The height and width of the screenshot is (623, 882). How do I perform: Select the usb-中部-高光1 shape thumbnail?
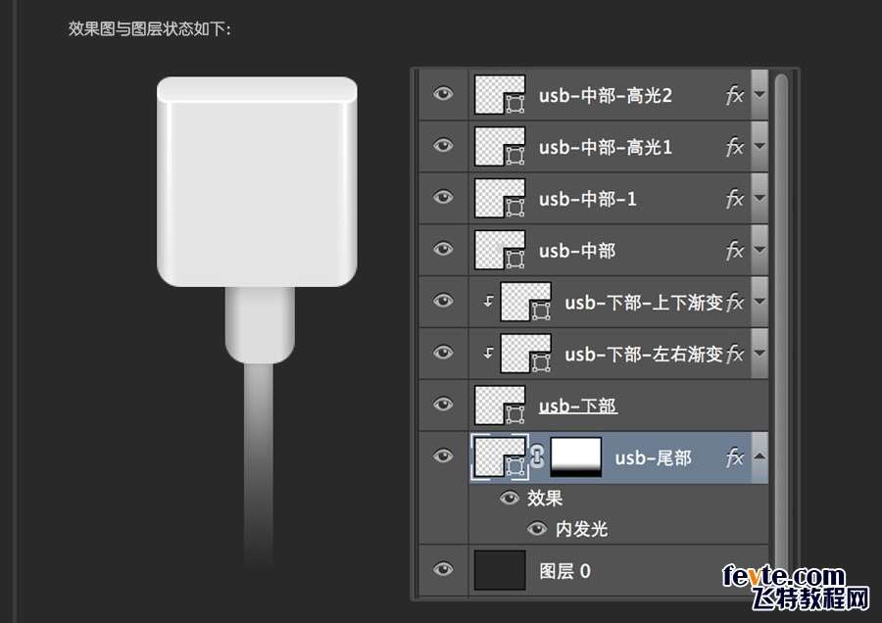point(500,146)
